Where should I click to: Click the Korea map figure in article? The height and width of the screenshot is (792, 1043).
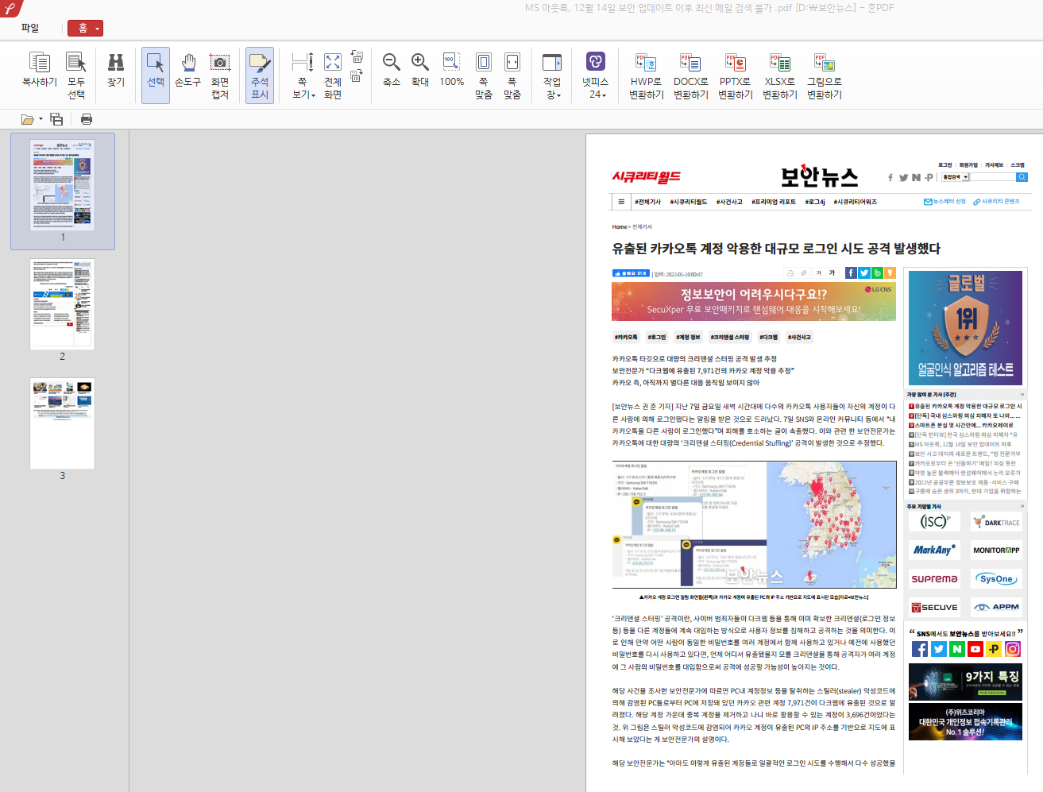coord(832,524)
